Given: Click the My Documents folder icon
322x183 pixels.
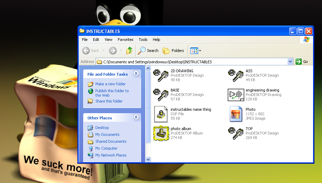Looking at the screenshot, I should tap(90, 135).
